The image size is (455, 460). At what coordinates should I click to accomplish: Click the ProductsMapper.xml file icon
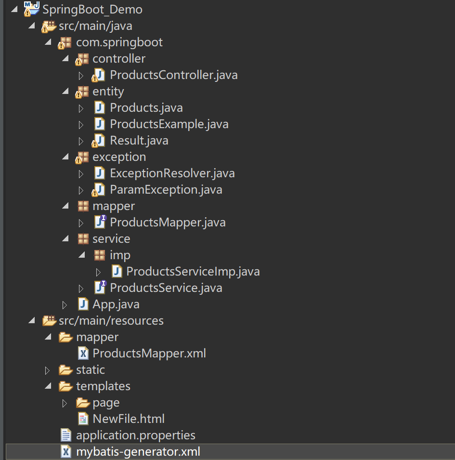point(83,353)
